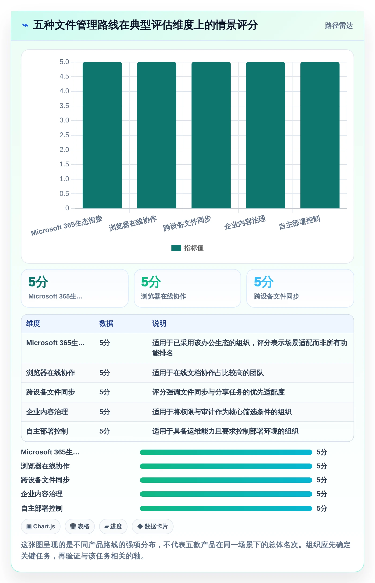Click the 路径雷达 label in the header
Screen dimensions: 375x583
click(x=339, y=25)
